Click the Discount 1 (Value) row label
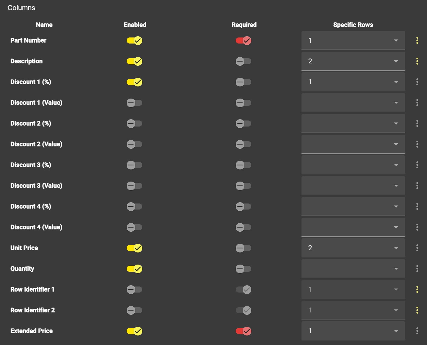 [x=36, y=103]
